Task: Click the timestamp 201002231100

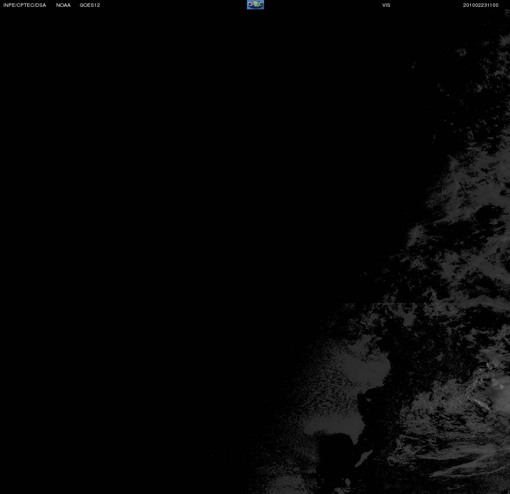Action: click(x=481, y=5)
